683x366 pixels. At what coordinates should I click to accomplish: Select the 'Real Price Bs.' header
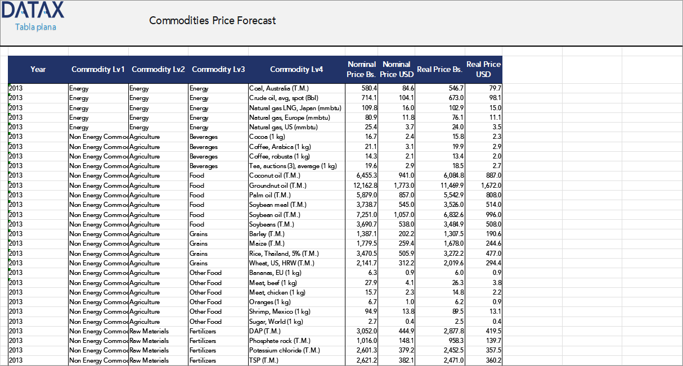438,69
